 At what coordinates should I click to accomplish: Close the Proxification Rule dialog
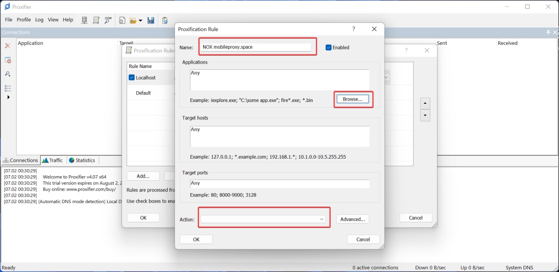click(374, 29)
